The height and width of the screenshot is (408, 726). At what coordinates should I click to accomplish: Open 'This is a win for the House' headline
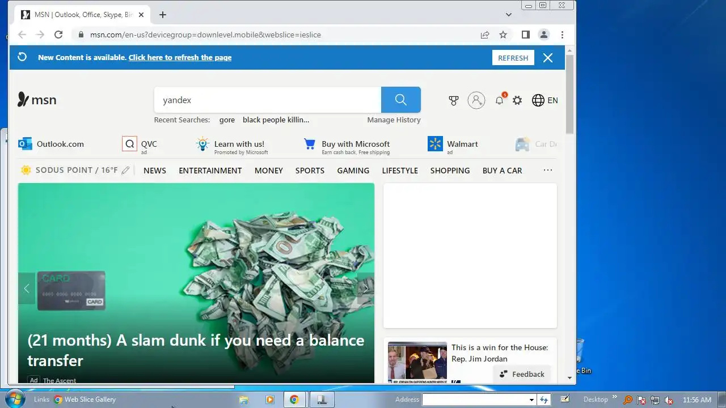coord(500,353)
